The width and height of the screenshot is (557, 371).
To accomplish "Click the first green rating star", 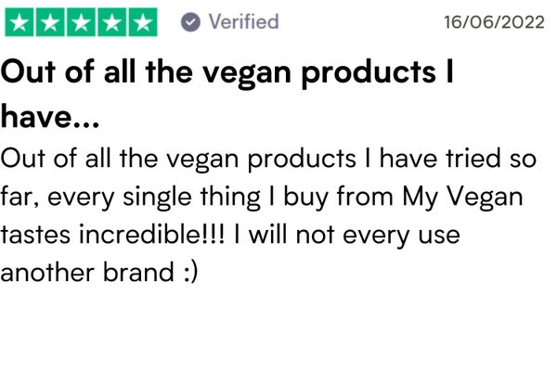I will [x=19, y=22].
